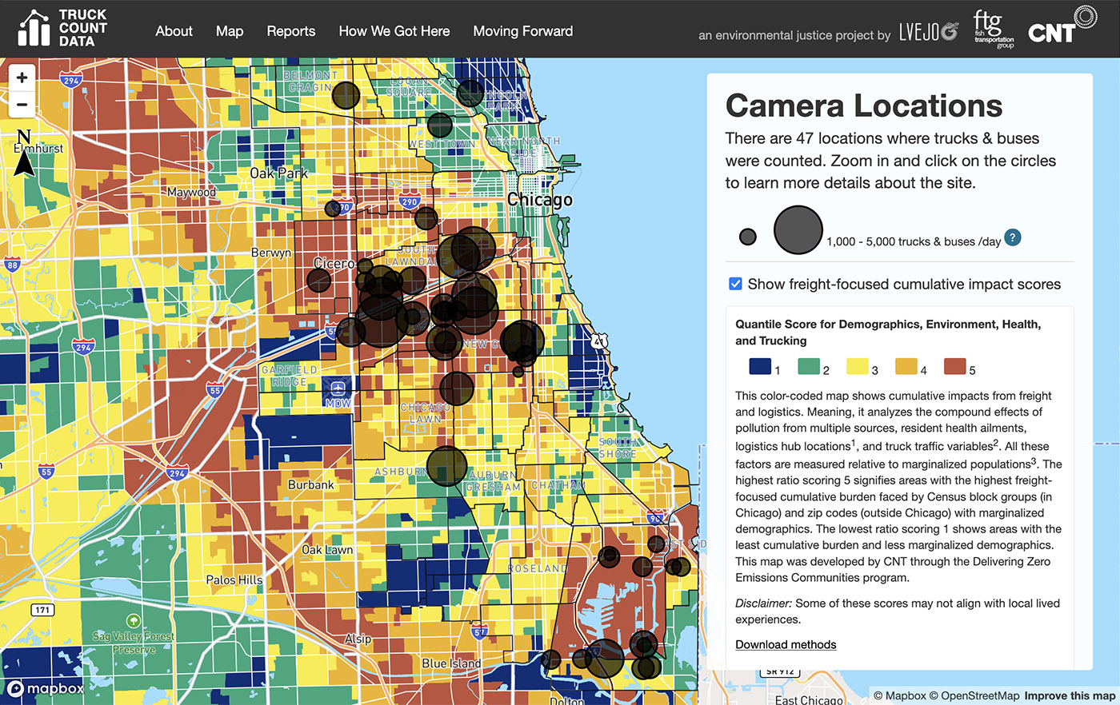Uncheck Show freight-focused cumulative impact scores

pos(735,284)
